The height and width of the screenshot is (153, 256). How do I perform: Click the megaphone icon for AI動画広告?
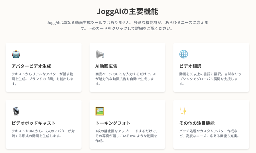pos(100,54)
